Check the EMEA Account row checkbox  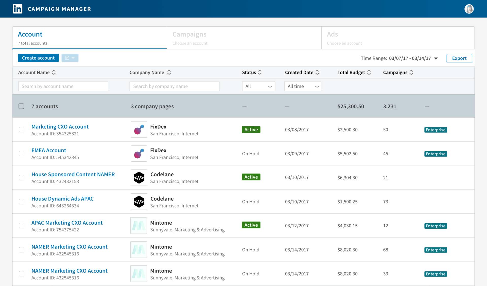point(22,154)
